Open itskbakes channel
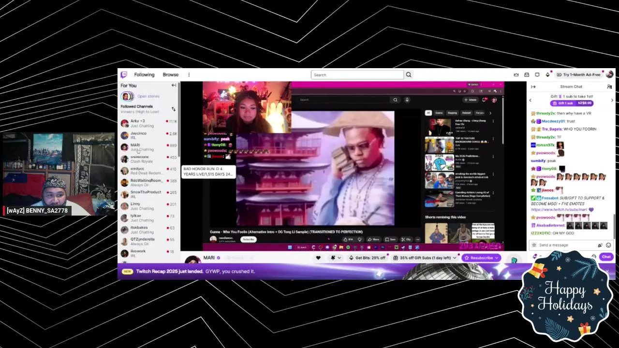The image size is (619, 348). (x=149, y=230)
